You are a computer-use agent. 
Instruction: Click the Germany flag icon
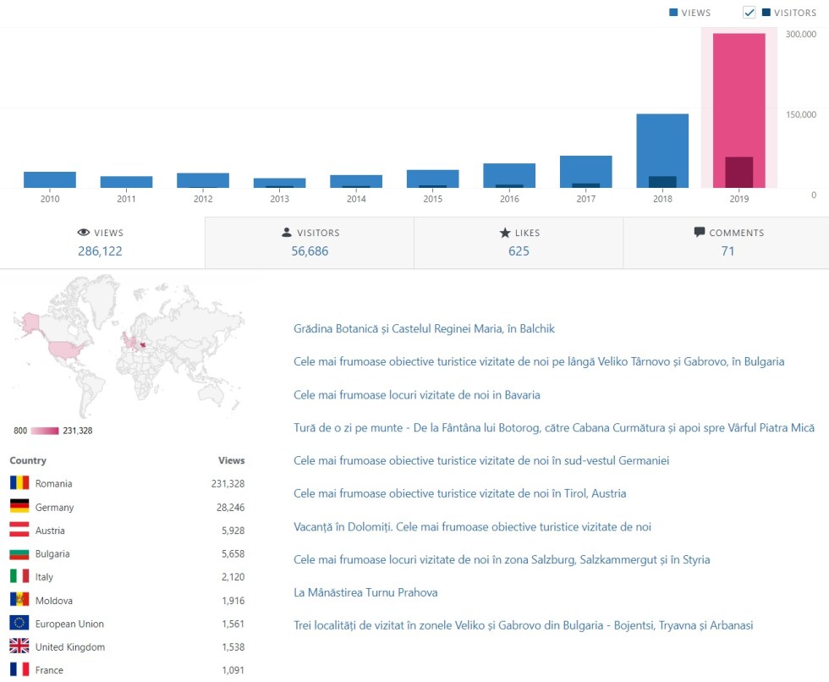tap(19, 507)
